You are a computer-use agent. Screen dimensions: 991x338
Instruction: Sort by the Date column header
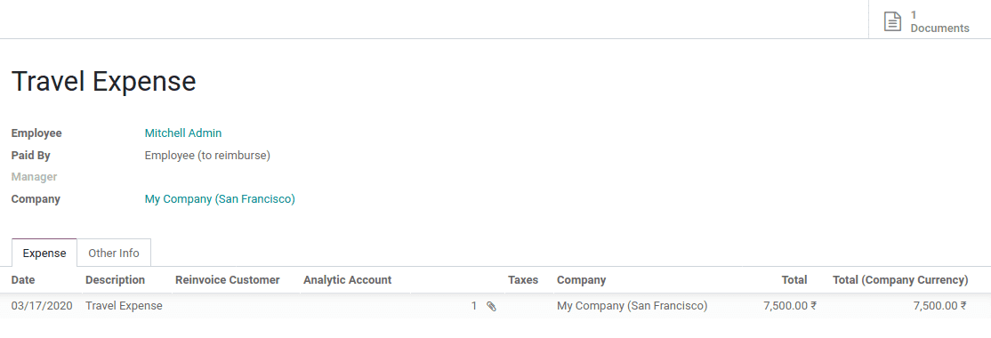click(23, 280)
